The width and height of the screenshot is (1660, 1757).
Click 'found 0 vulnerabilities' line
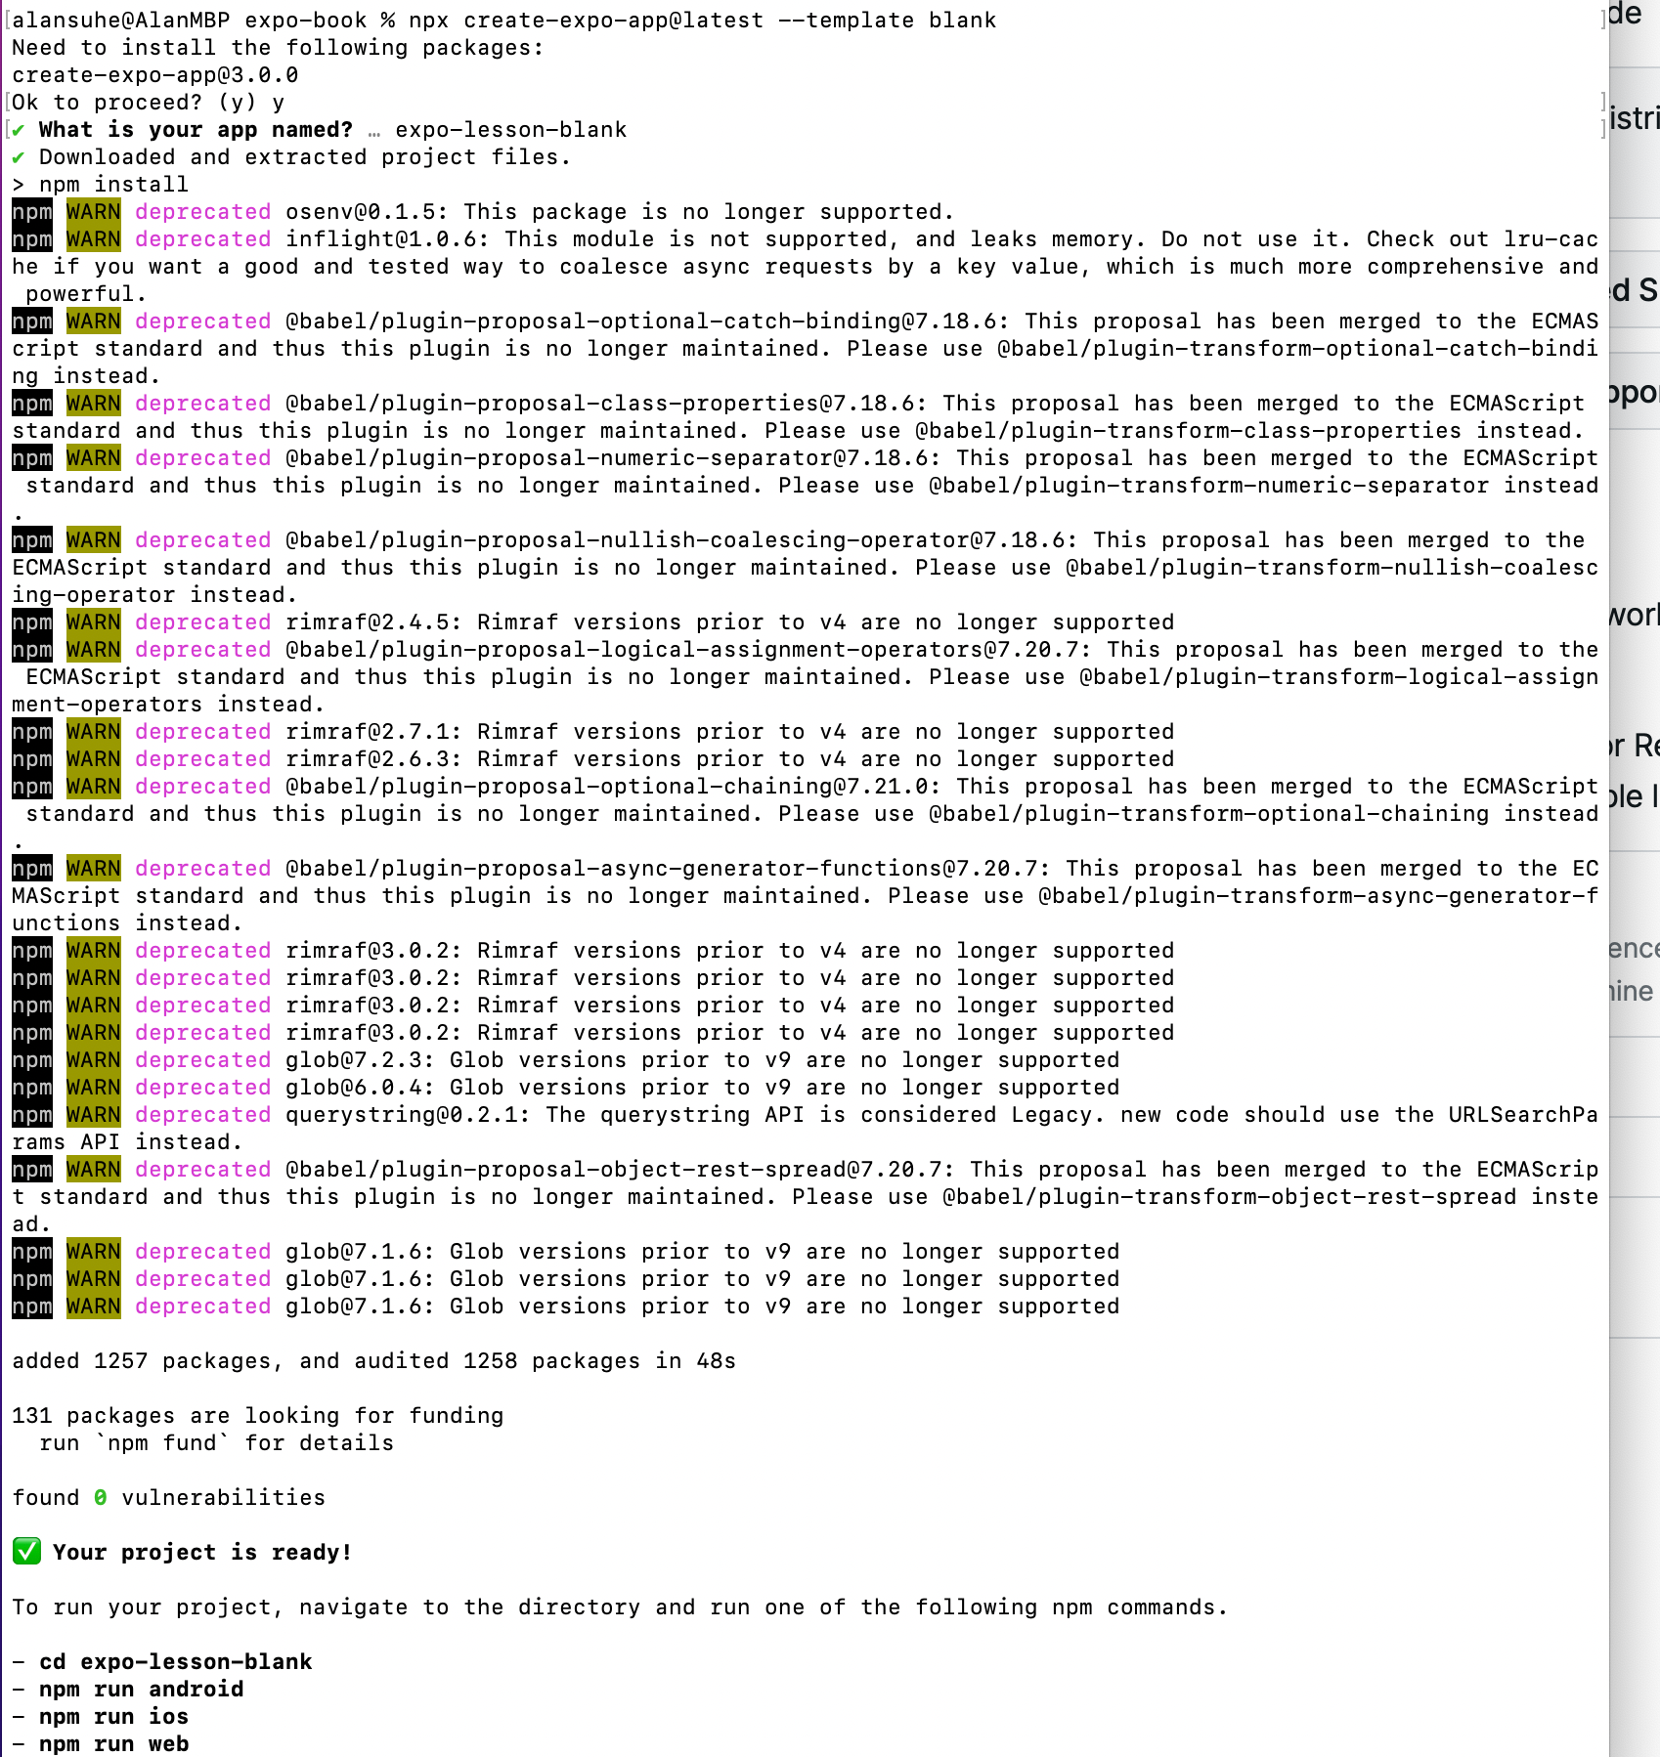(x=169, y=1498)
